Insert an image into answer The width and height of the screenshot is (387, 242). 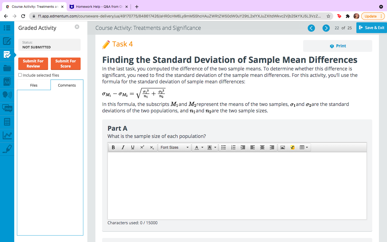pos(283,147)
